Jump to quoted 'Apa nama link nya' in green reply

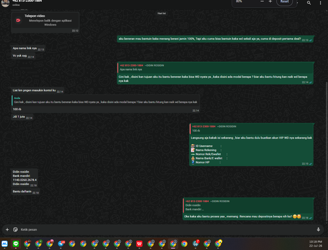pyautogui.click(x=215, y=68)
